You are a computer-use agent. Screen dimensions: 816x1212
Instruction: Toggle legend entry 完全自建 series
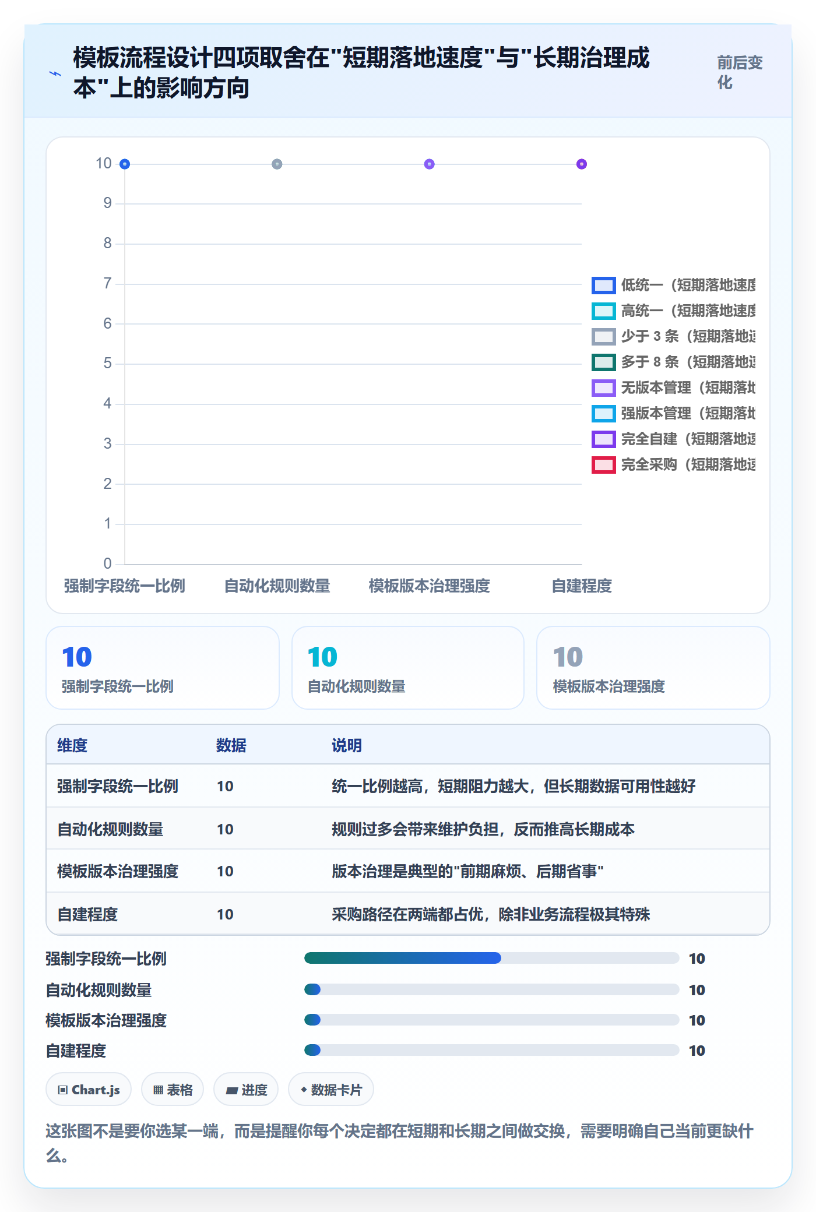click(674, 439)
